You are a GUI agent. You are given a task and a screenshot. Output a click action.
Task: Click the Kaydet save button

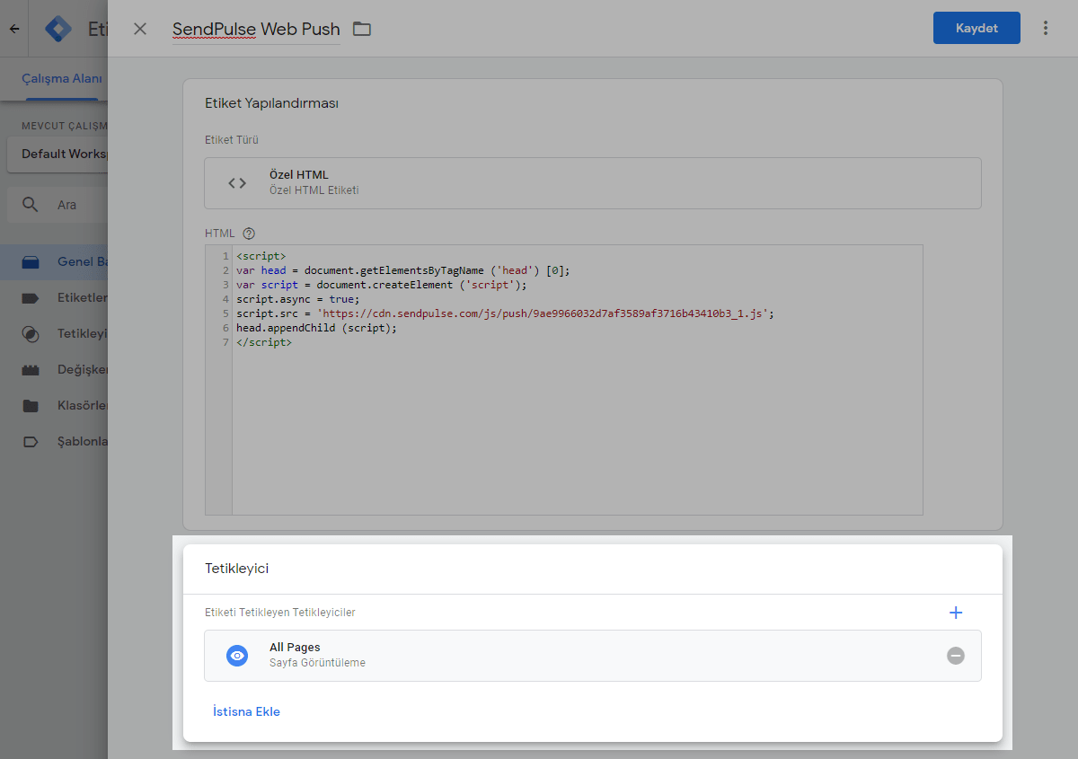pos(976,28)
